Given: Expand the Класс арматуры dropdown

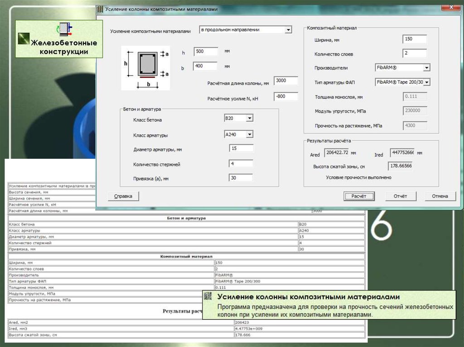Looking at the screenshot, I should pyautogui.click(x=249, y=134).
